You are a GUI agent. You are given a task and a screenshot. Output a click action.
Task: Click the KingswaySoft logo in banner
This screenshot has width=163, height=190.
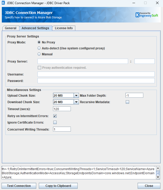(147, 15)
